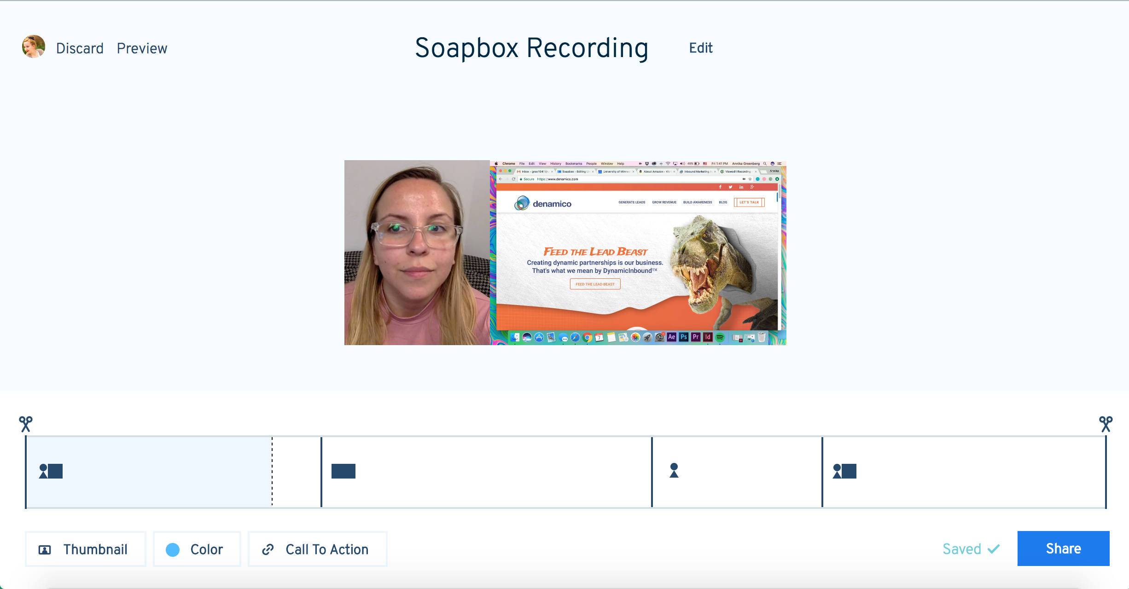
Task: Open the Thumbnail settings panel
Action: (x=84, y=549)
